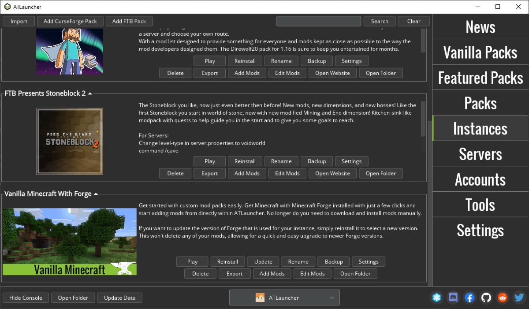Delete the Direwolf20 instance

175,73
